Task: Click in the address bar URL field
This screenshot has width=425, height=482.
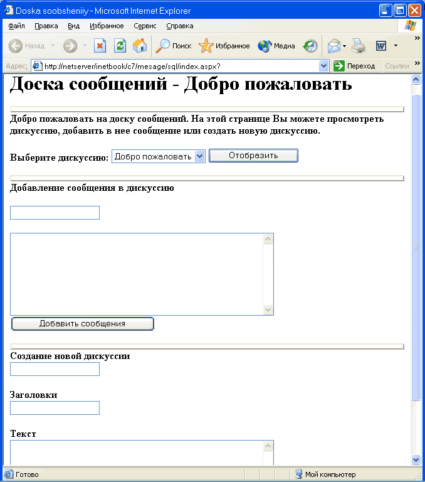Action: click(x=180, y=66)
